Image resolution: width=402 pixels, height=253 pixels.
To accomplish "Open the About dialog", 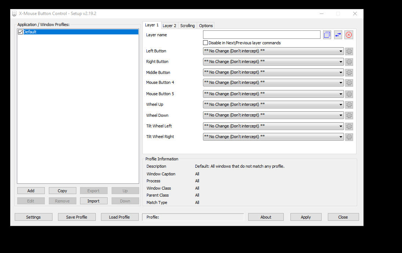I will (266, 217).
